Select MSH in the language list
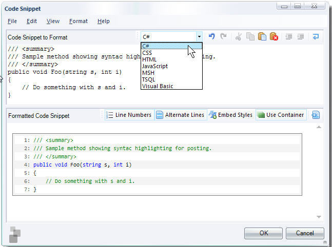 (171, 73)
